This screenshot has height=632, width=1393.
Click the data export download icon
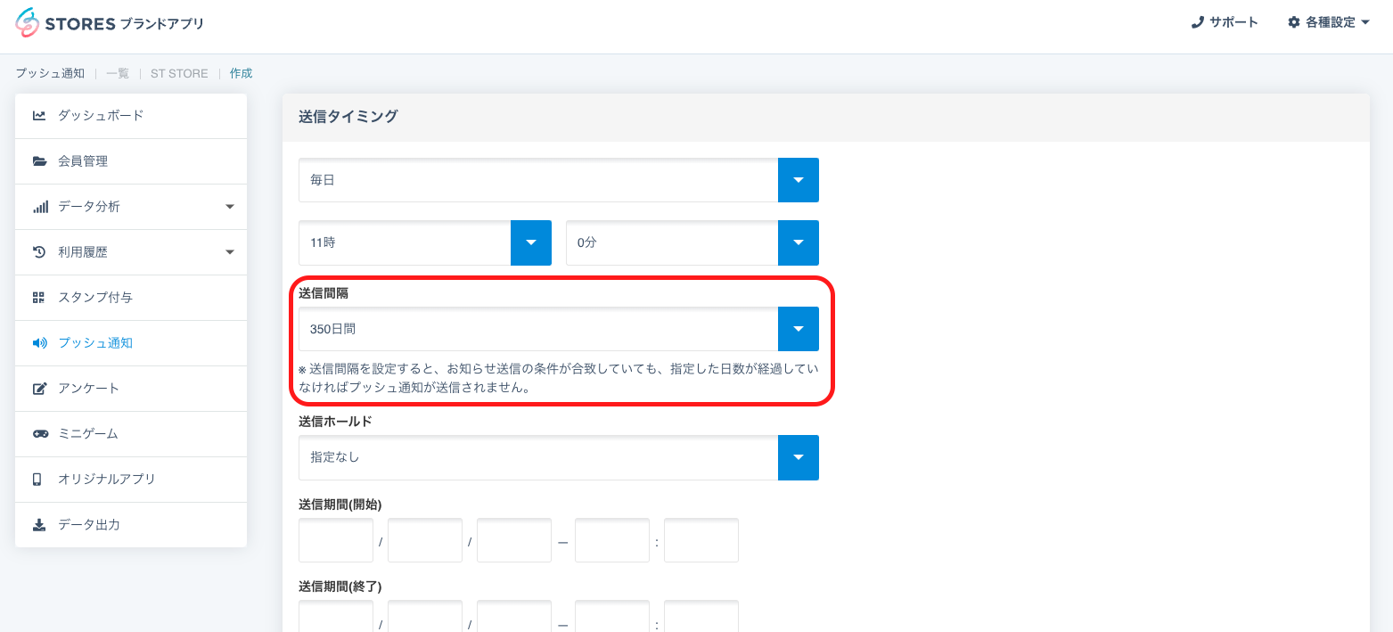pos(39,525)
